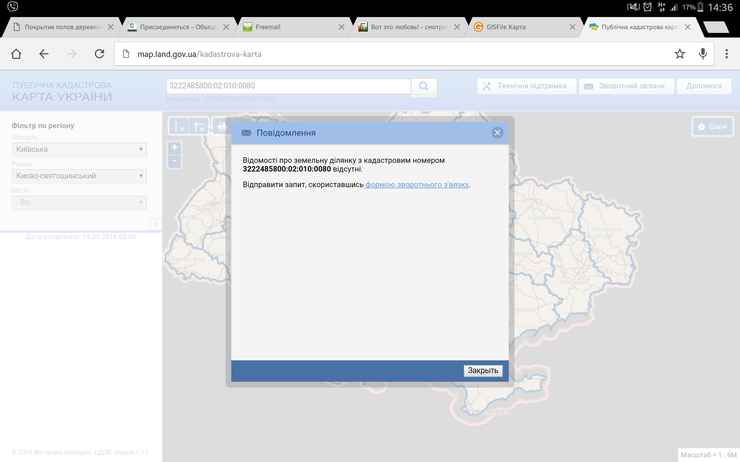Image resolution: width=740 pixels, height=462 pixels.
Task: Click the cadastral number search field
Action: tap(288, 86)
